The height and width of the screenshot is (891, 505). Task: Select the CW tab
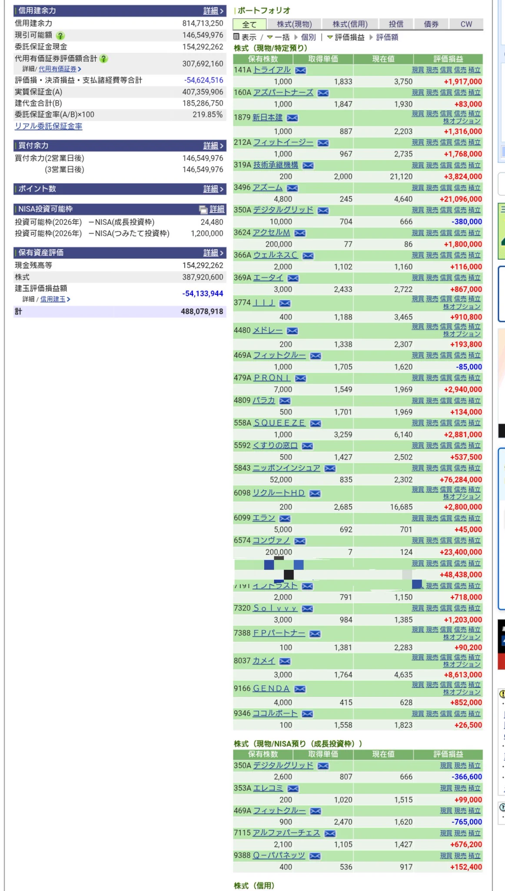(x=466, y=24)
